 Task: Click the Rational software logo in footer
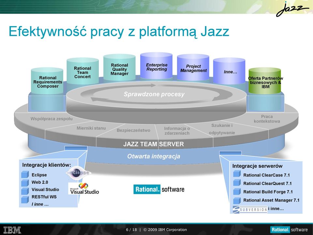coord(289,229)
